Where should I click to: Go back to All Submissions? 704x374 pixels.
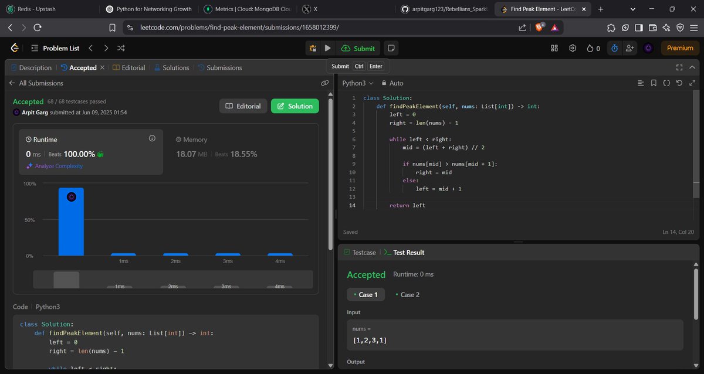coord(36,83)
